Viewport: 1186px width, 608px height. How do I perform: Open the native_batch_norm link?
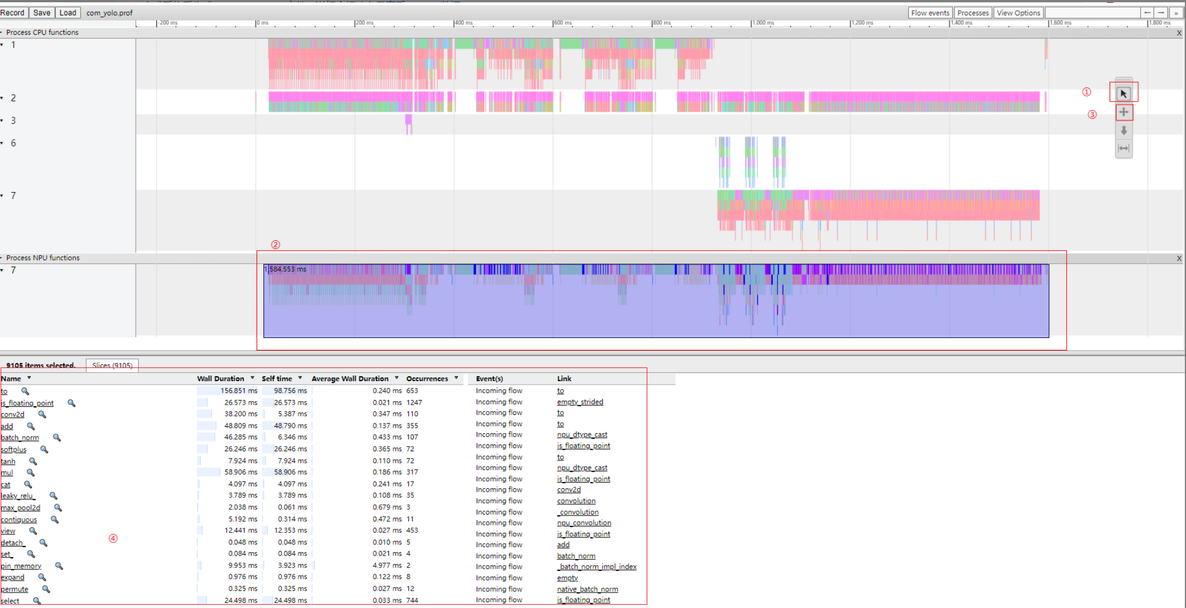[587, 589]
